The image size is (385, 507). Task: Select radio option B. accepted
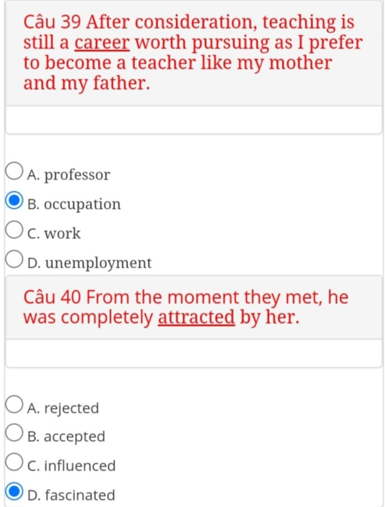pos(14,433)
